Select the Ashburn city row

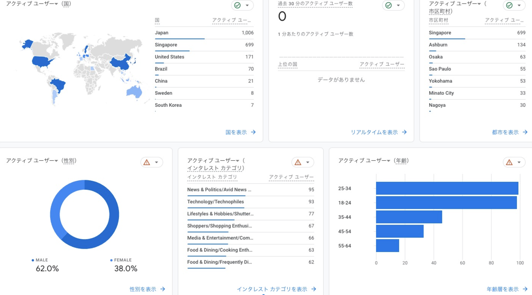point(477,45)
